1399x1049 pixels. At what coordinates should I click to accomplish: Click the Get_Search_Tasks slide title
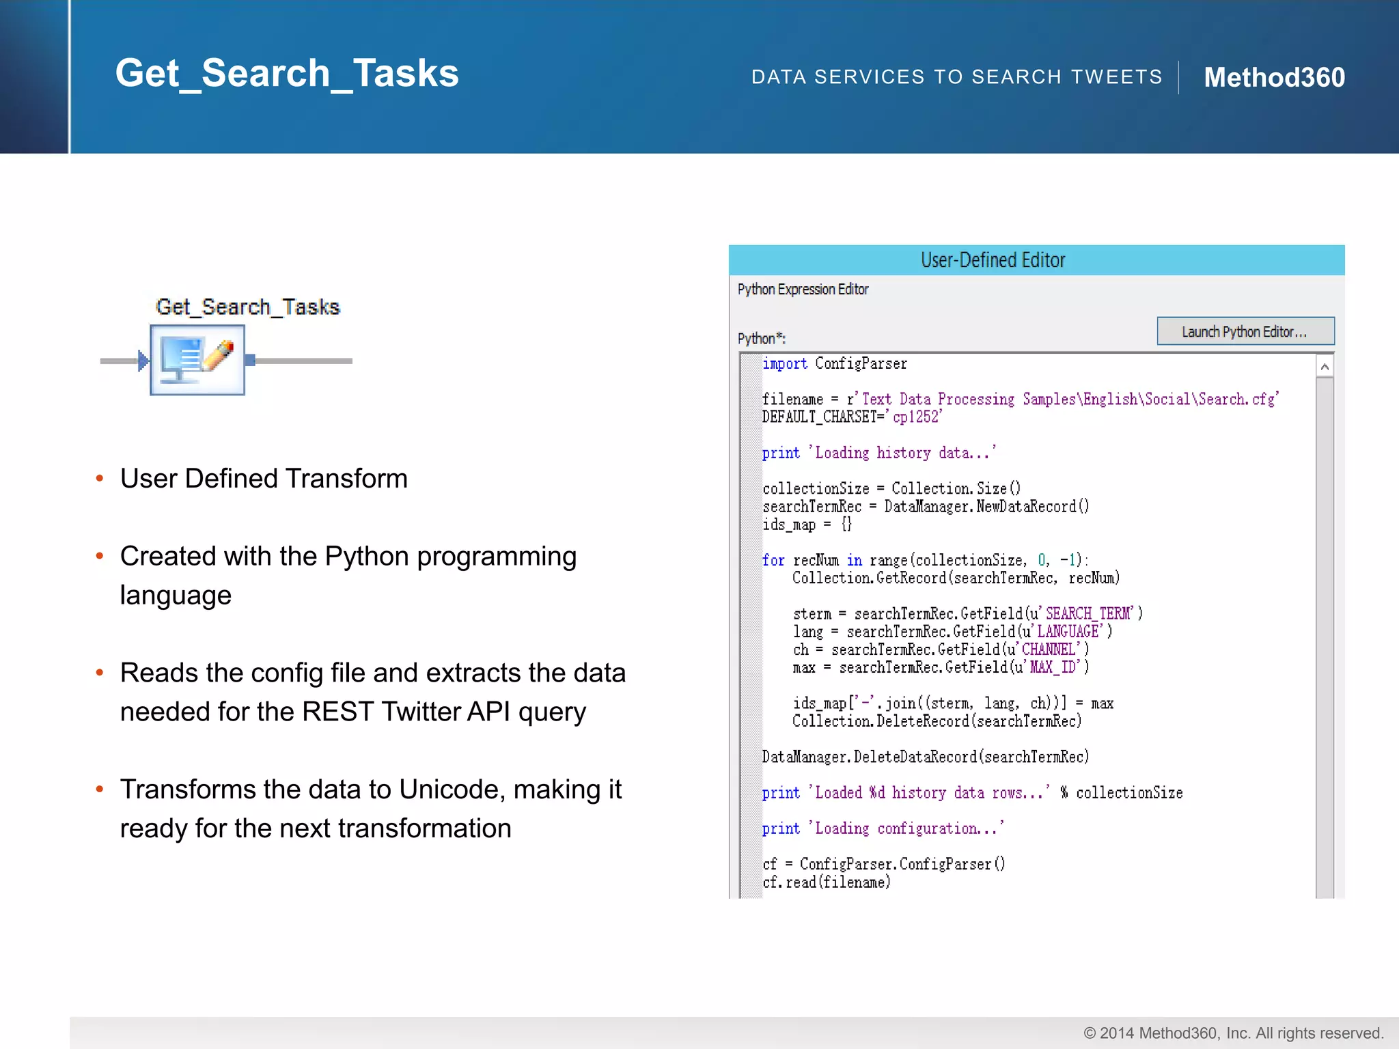[x=287, y=73]
